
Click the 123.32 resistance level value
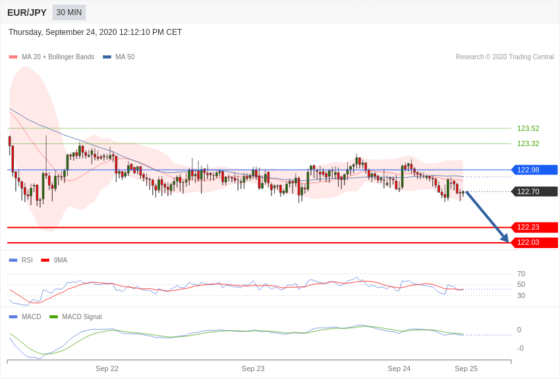(528, 143)
